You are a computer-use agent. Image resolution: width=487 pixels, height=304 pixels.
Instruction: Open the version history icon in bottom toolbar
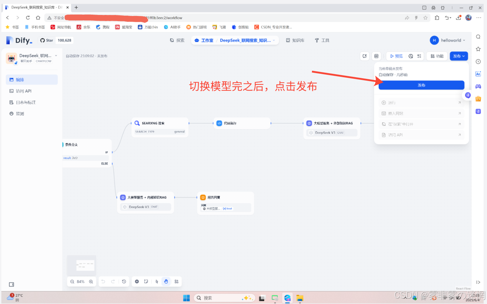tap(124, 282)
